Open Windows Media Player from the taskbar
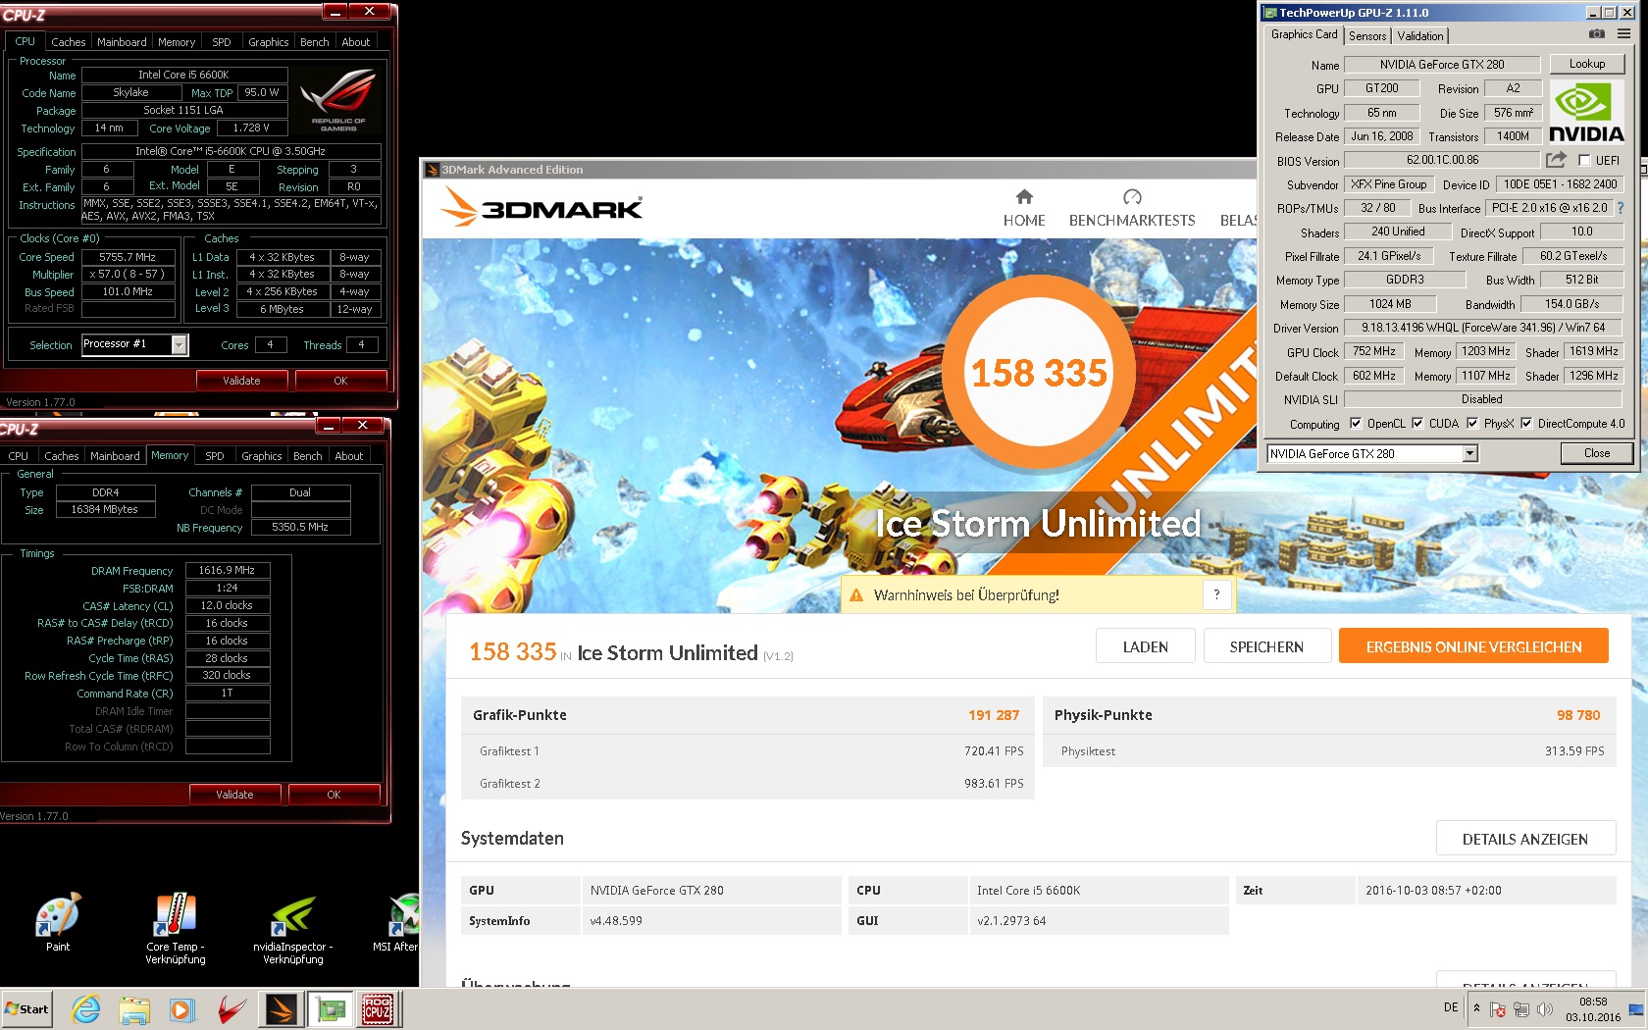Image resolution: width=1648 pixels, height=1030 pixels. pos(182,1009)
